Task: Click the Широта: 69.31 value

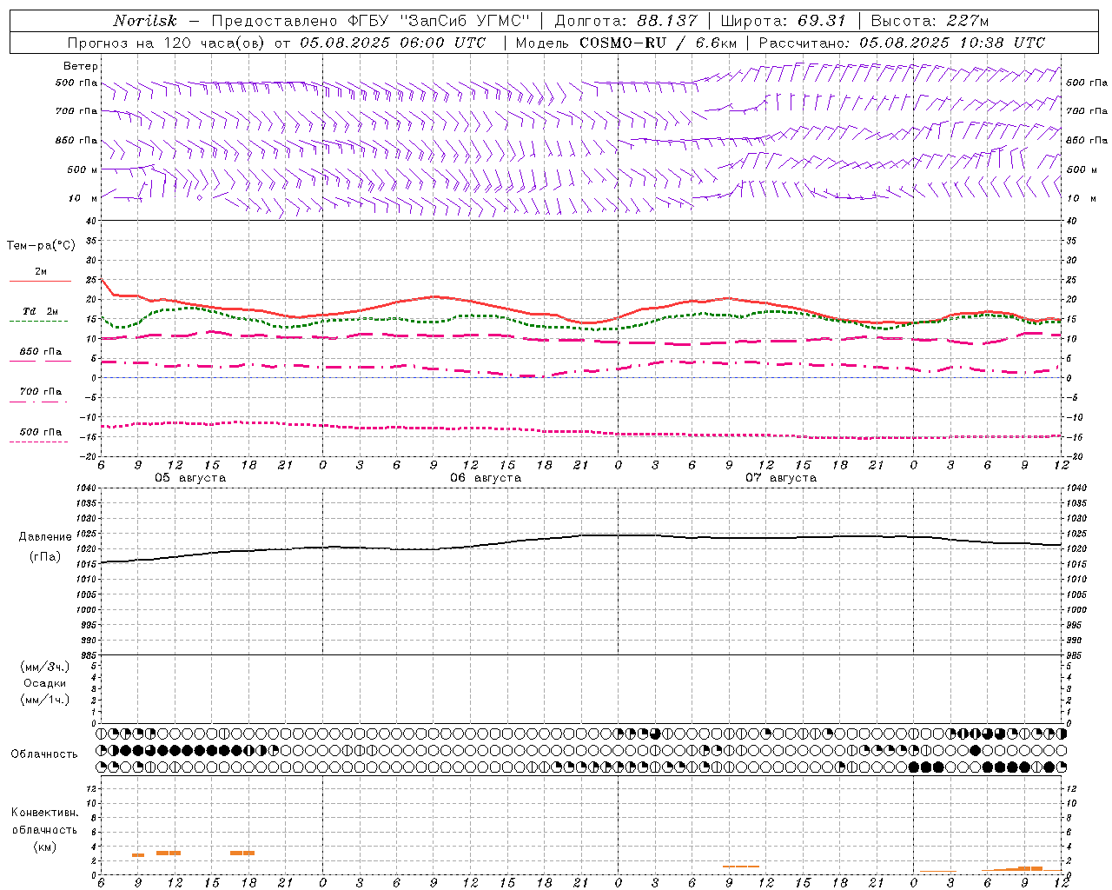Action: coord(783,21)
